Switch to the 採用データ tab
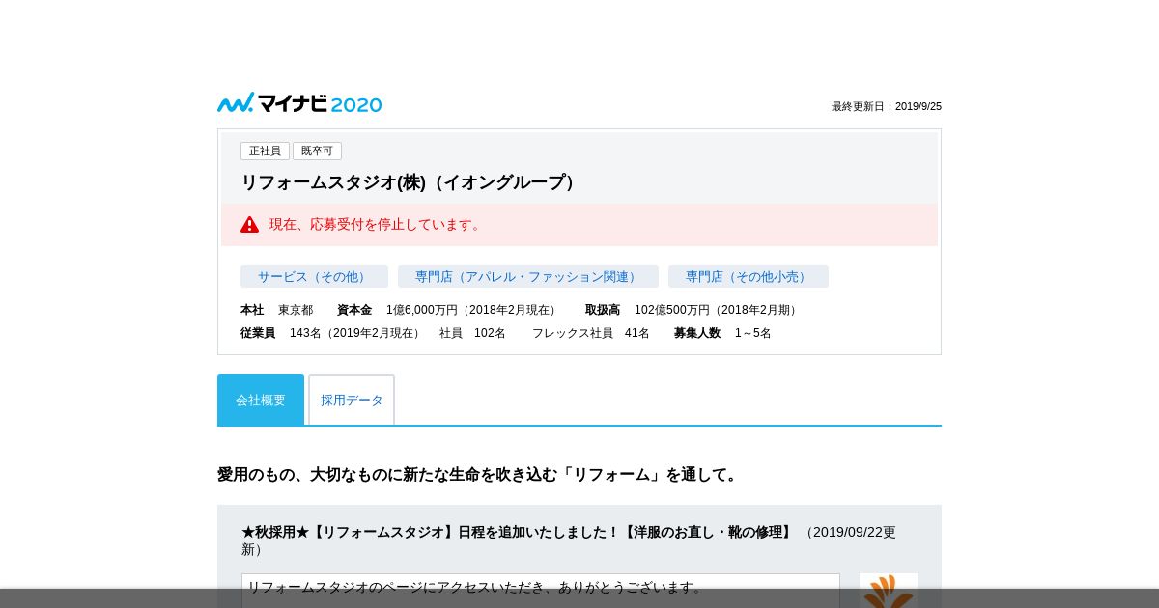The width and height of the screenshot is (1159, 608). [x=352, y=400]
